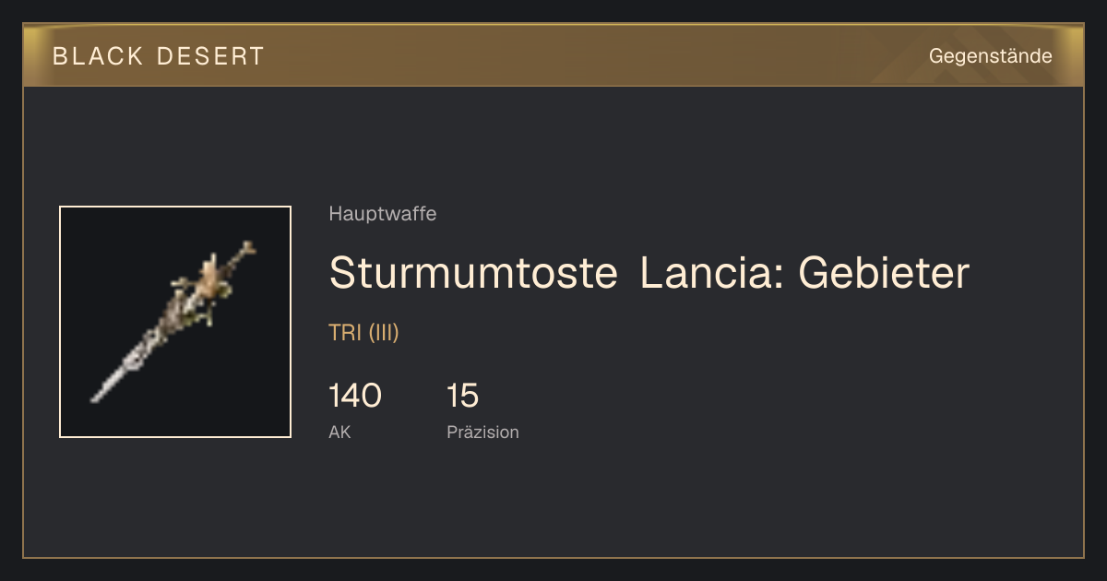The height and width of the screenshot is (581, 1107).
Task: Click the word Sturmumtoste in title
Action: (473, 273)
